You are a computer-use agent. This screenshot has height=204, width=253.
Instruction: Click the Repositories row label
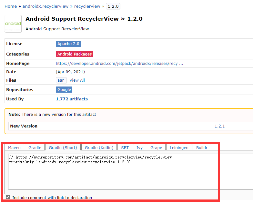pos(20,90)
